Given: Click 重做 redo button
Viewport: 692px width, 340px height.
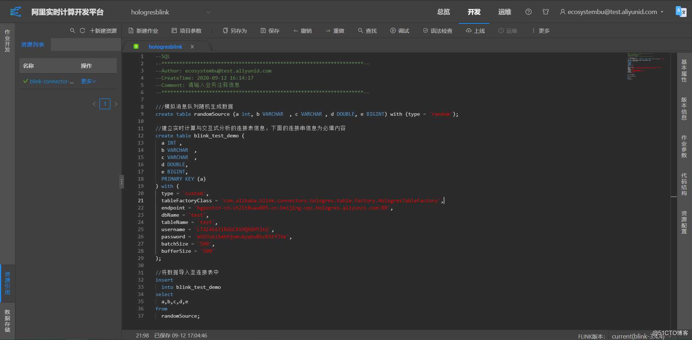Looking at the screenshot, I should coord(335,31).
